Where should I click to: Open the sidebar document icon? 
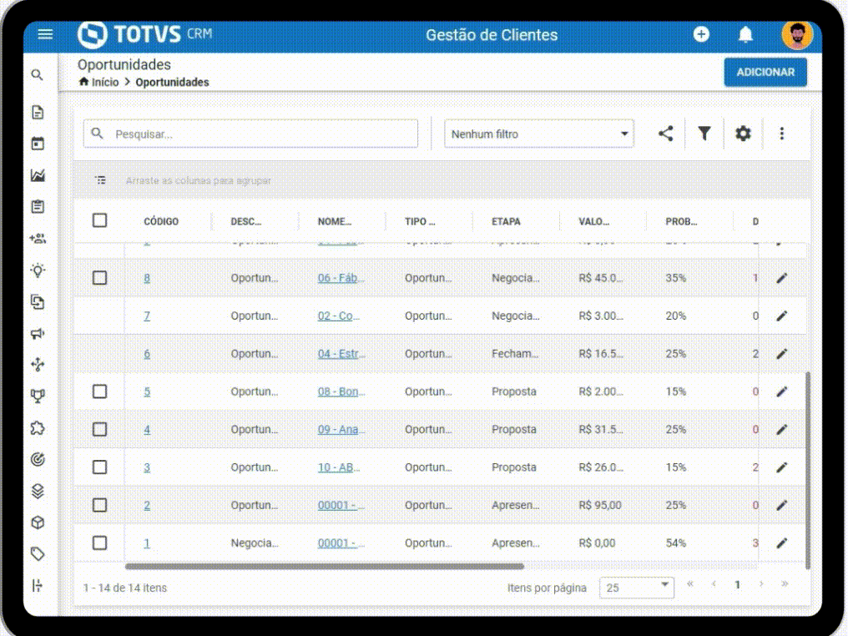click(x=38, y=113)
